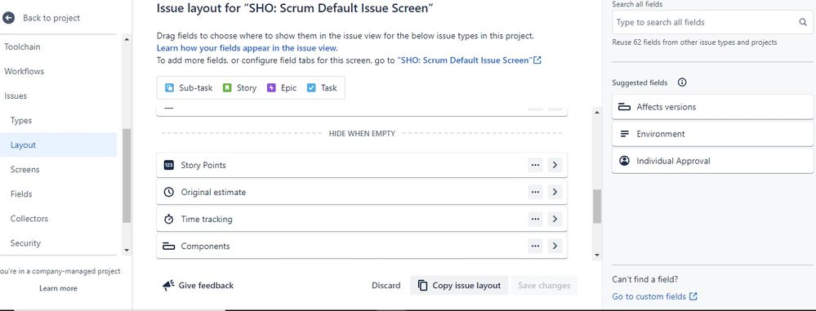Click the field list vertical scrollbar thumb
This screenshot has width=816, height=311.
pos(597,207)
